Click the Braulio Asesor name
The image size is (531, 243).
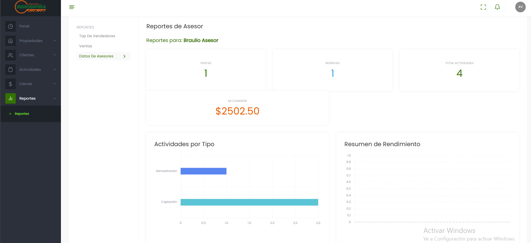[x=201, y=40]
